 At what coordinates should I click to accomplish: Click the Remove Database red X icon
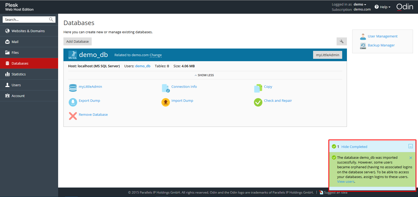click(x=73, y=116)
